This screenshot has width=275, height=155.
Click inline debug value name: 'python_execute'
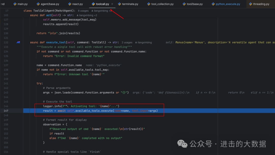[x=103, y=65]
